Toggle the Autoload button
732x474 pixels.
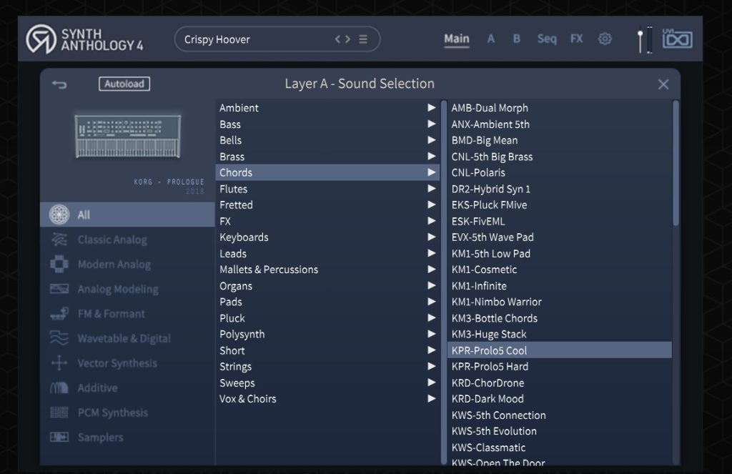(x=124, y=84)
